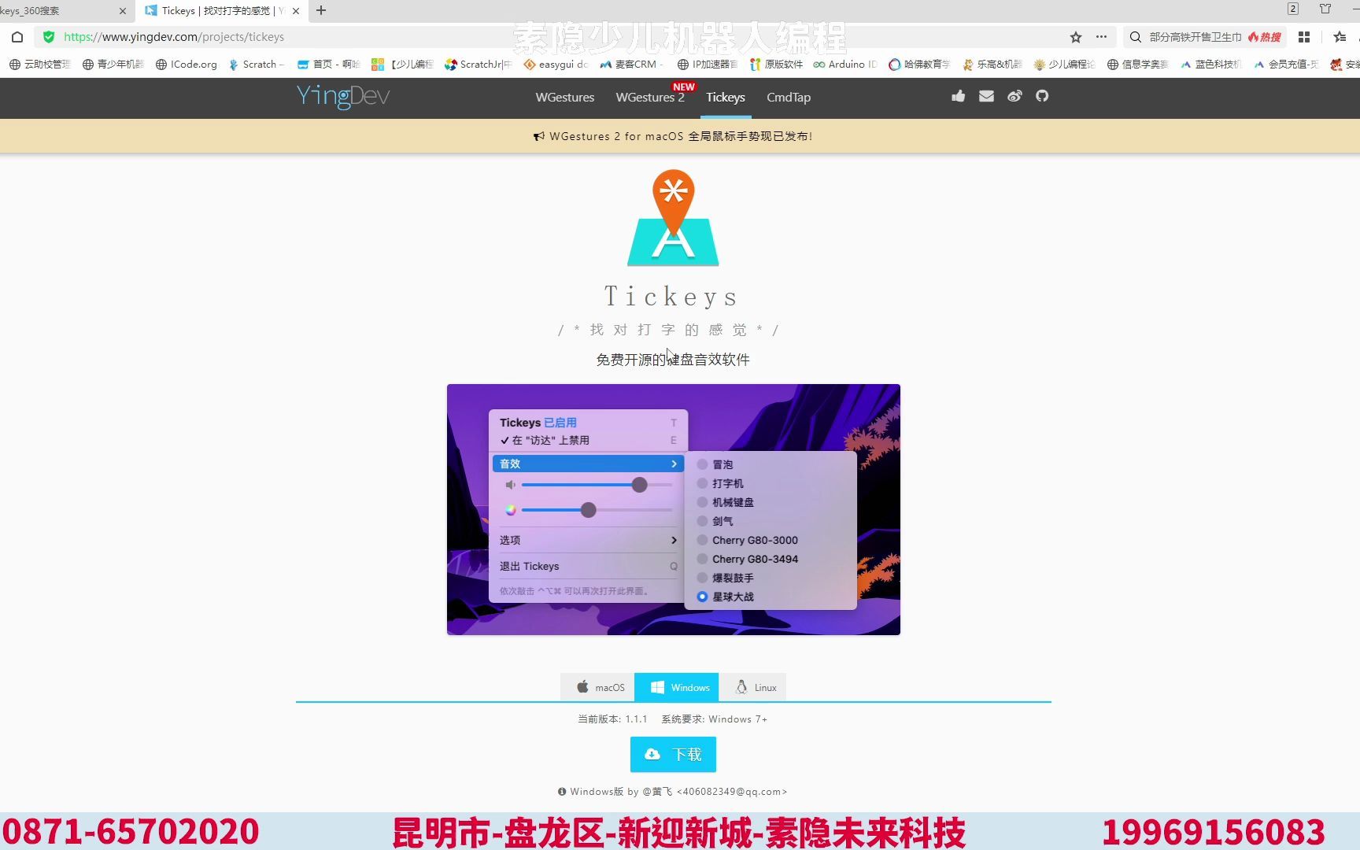Click the 免费开源的键盘音效软件 tagline
The height and width of the screenshot is (850, 1360).
click(673, 360)
